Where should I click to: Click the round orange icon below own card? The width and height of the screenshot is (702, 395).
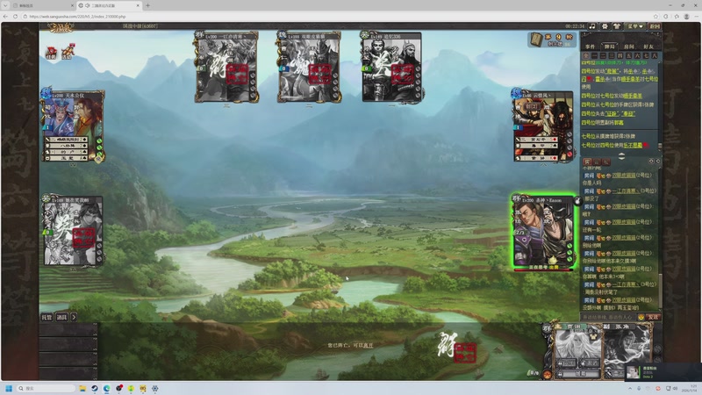[547, 375]
